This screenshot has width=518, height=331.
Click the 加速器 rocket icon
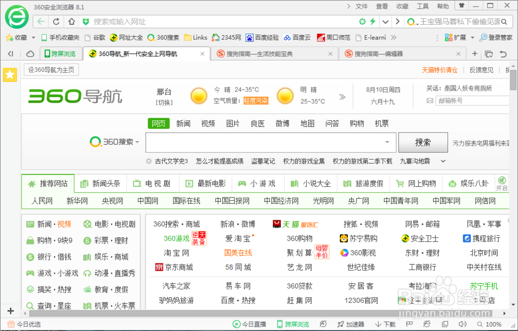point(341,324)
